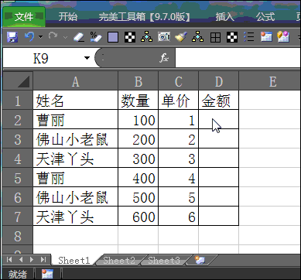This screenshot has width=301, height=280.
Task: Click toolbar table icon with red dot
Action: coord(266,37)
